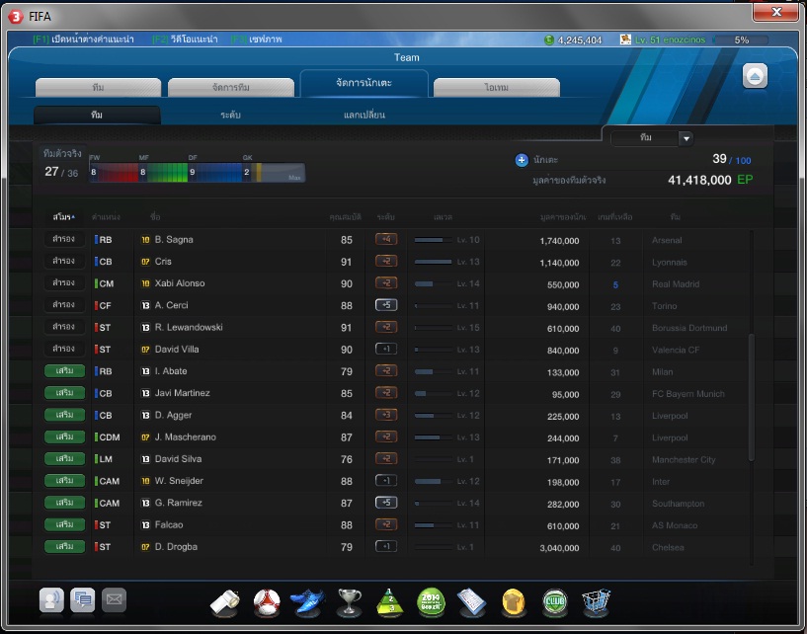Open the F1 guide window link
Image resolution: width=807 pixels, height=634 pixels.
pyautogui.click(x=83, y=40)
